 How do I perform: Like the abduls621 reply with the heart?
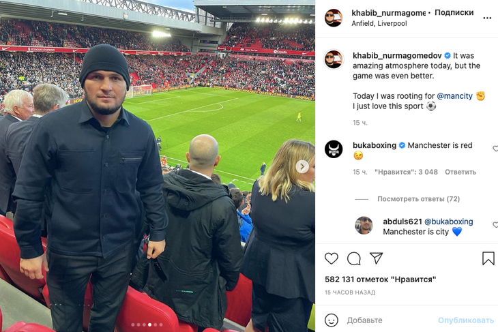495,225
